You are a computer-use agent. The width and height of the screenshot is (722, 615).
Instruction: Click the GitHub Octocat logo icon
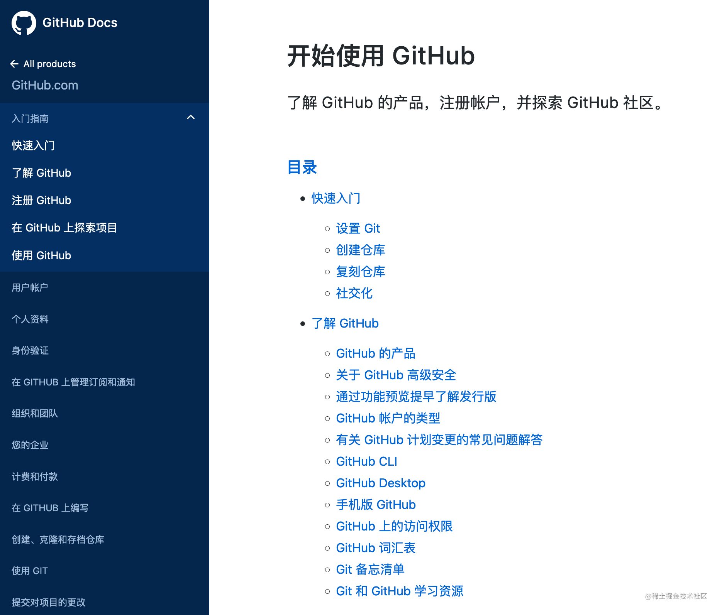tap(24, 23)
